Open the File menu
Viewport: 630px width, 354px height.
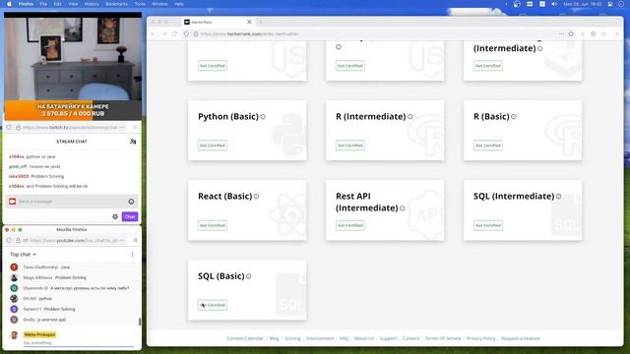coord(43,4)
